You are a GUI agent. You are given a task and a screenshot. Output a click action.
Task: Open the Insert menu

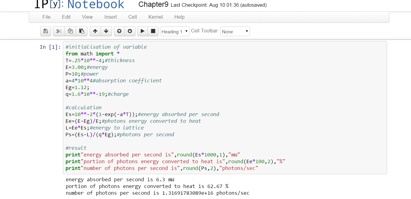point(110,17)
